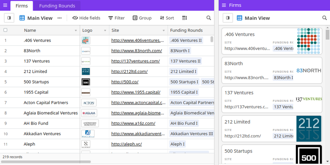The image size is (330, 165).
Task: Open Site column dropdown arrow
Action: pyautogui.click(x=164, y=31)
